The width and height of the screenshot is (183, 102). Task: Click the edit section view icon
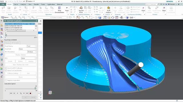click(x=122, y=18)
